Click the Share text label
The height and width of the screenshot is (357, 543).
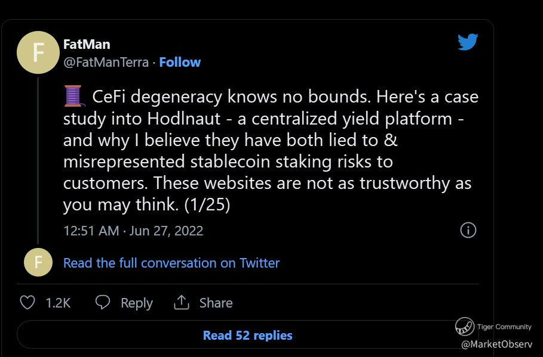point(216,303)
